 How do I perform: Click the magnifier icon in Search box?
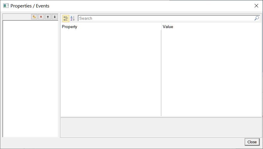click(x=257, y=18)
